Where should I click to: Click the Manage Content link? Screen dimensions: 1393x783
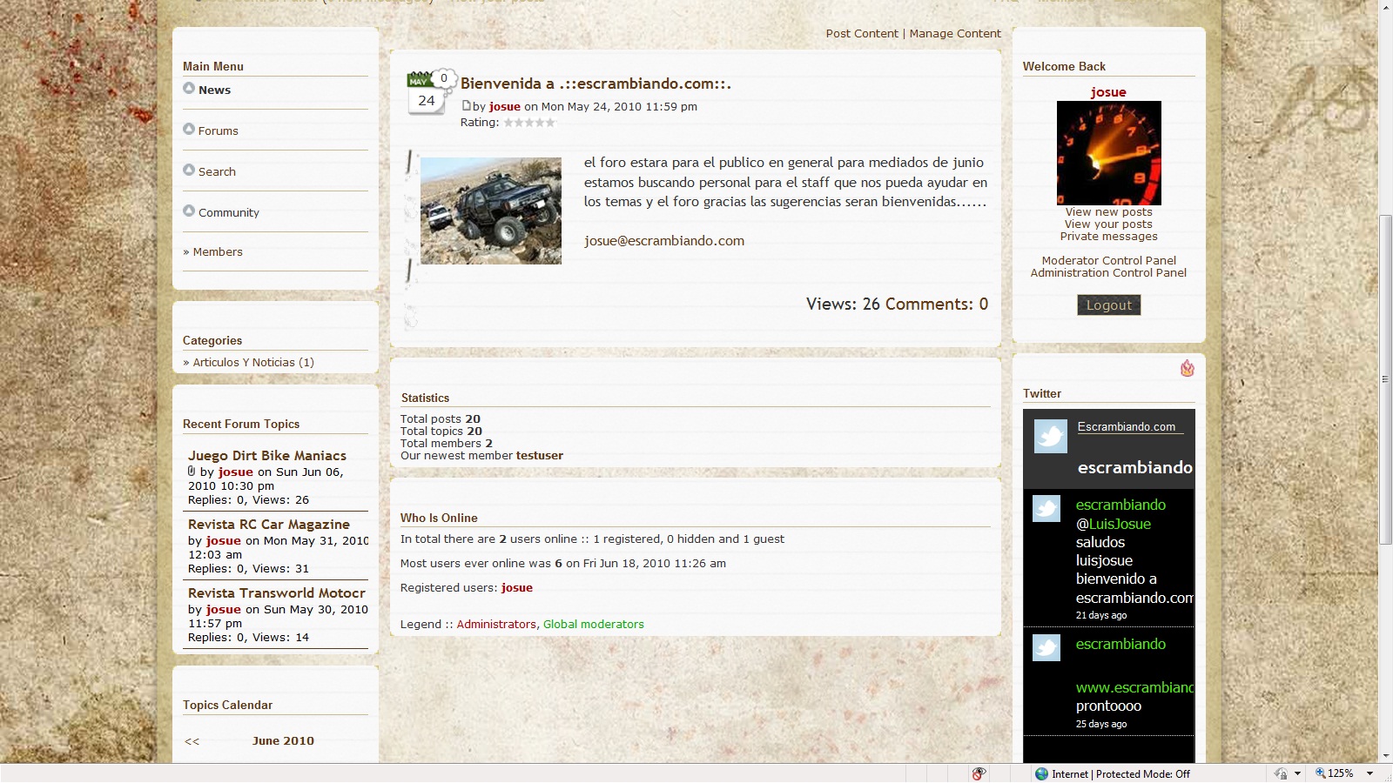[955, 34]
